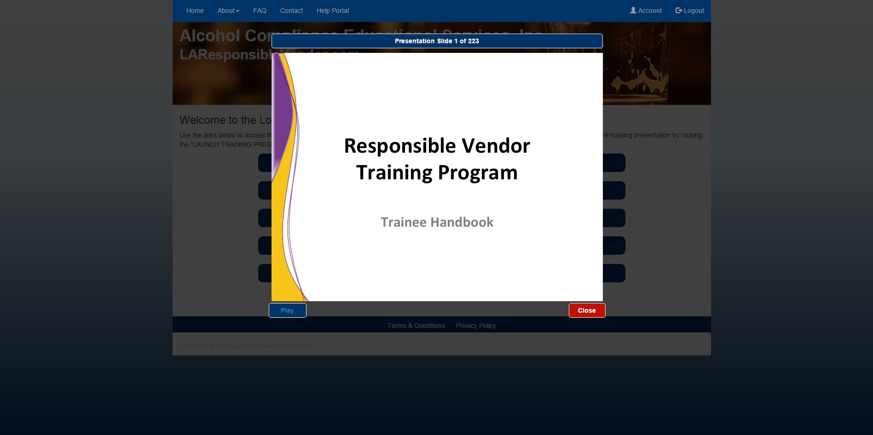Click the Logout arrow icon
Screen dimensions: 873x435
(x=678, y=10)
